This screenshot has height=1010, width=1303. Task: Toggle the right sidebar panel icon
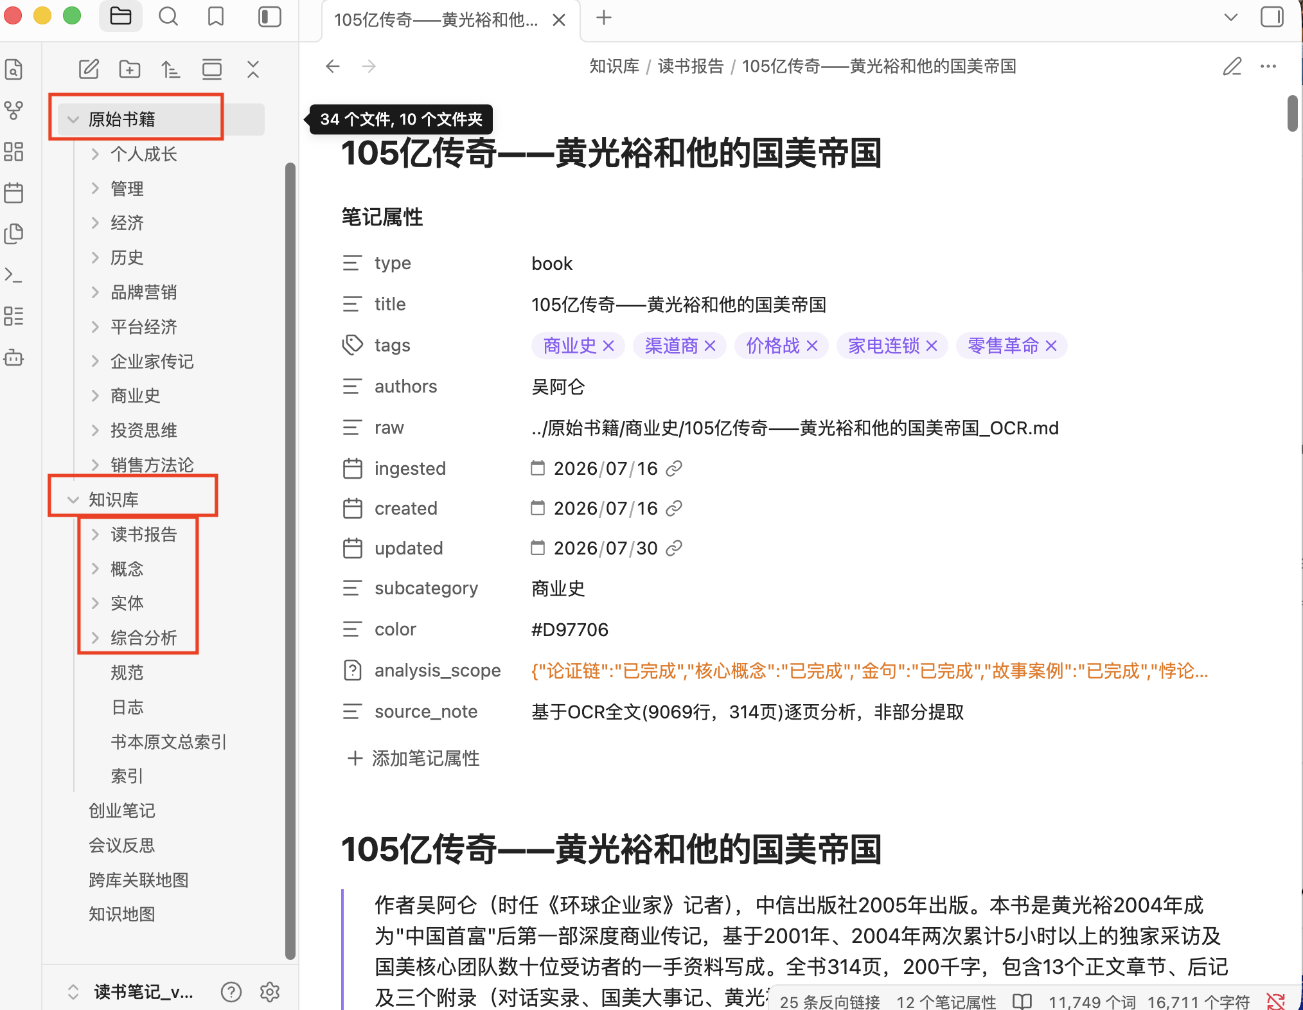coord(1272,17)
